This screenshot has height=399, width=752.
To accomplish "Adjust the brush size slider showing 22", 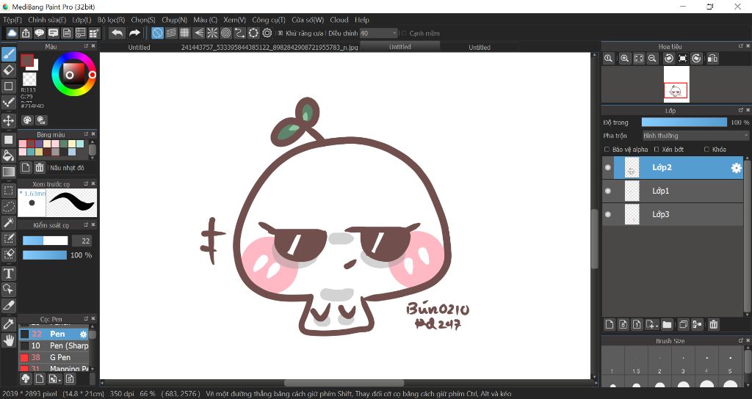I will pos(45,241).
